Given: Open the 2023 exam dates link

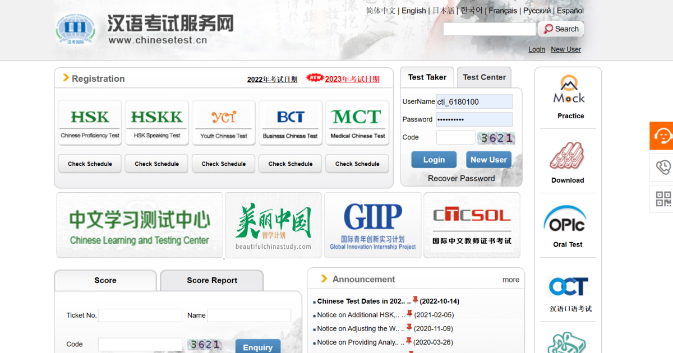Looking at the screenshot, I should point(352,79).
